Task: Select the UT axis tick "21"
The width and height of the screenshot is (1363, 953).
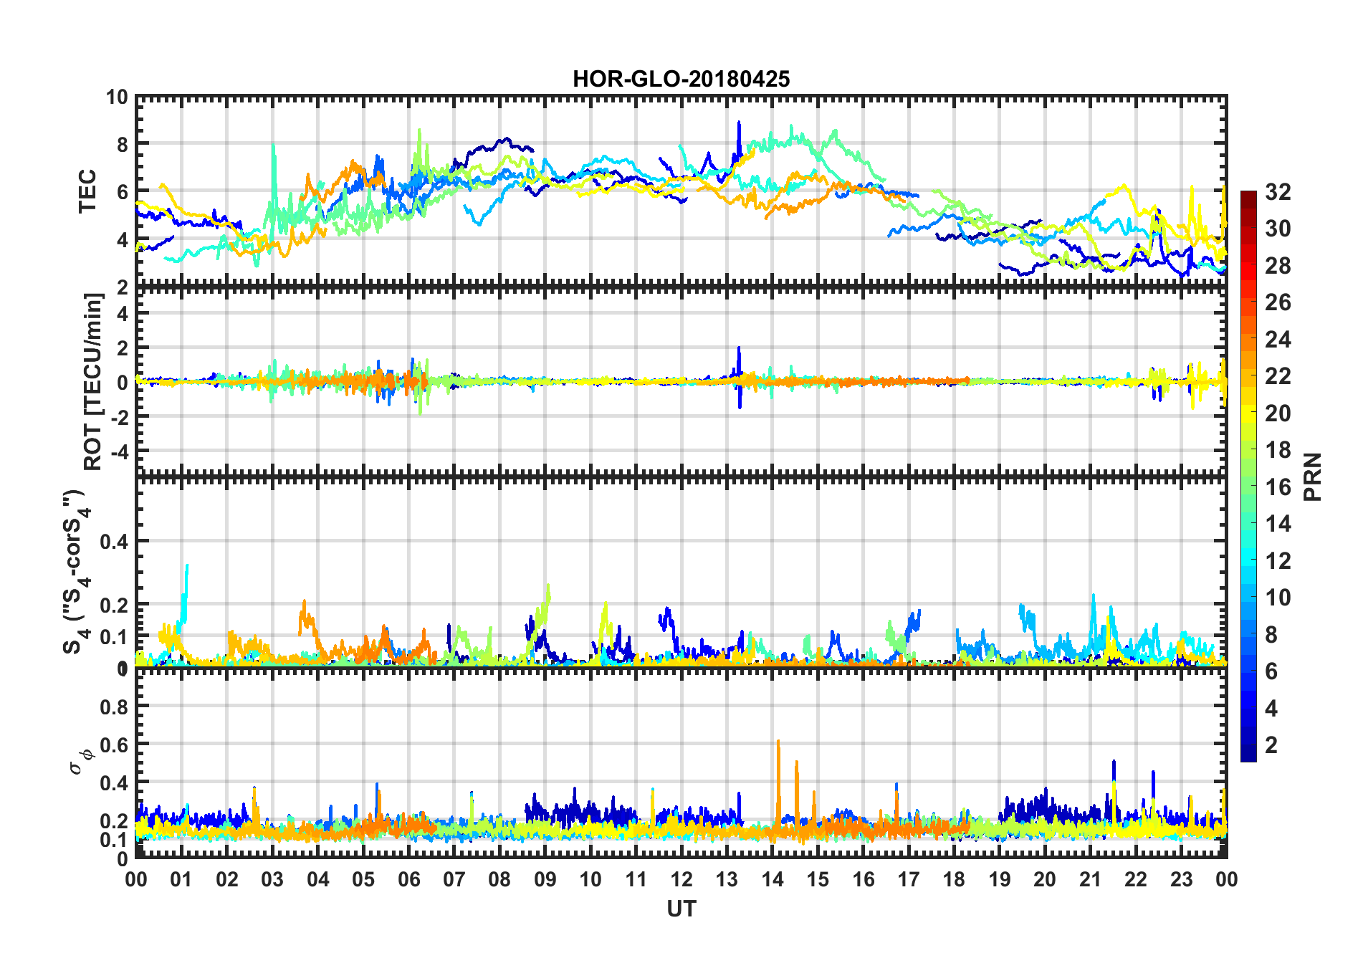Action: 1090,879
